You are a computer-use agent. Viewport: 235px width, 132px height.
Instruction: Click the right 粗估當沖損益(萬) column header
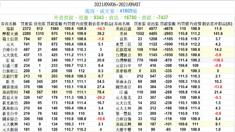pos(217,24)
